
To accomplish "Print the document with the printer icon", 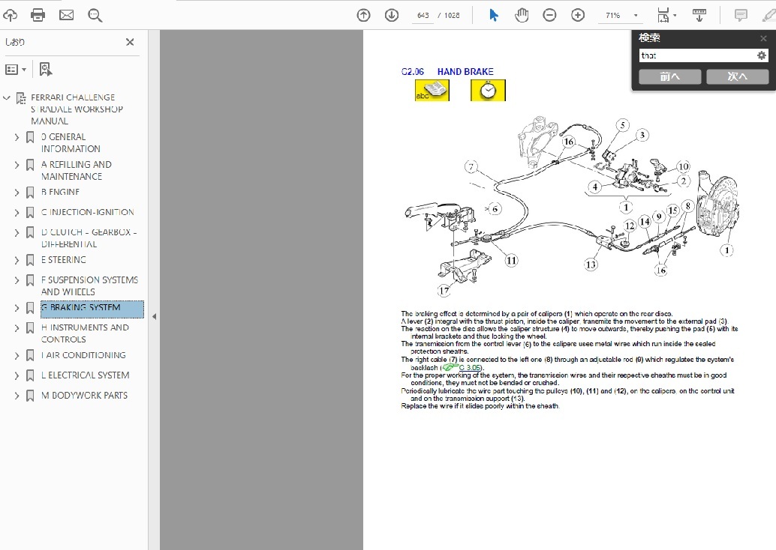I will (38, 15).
